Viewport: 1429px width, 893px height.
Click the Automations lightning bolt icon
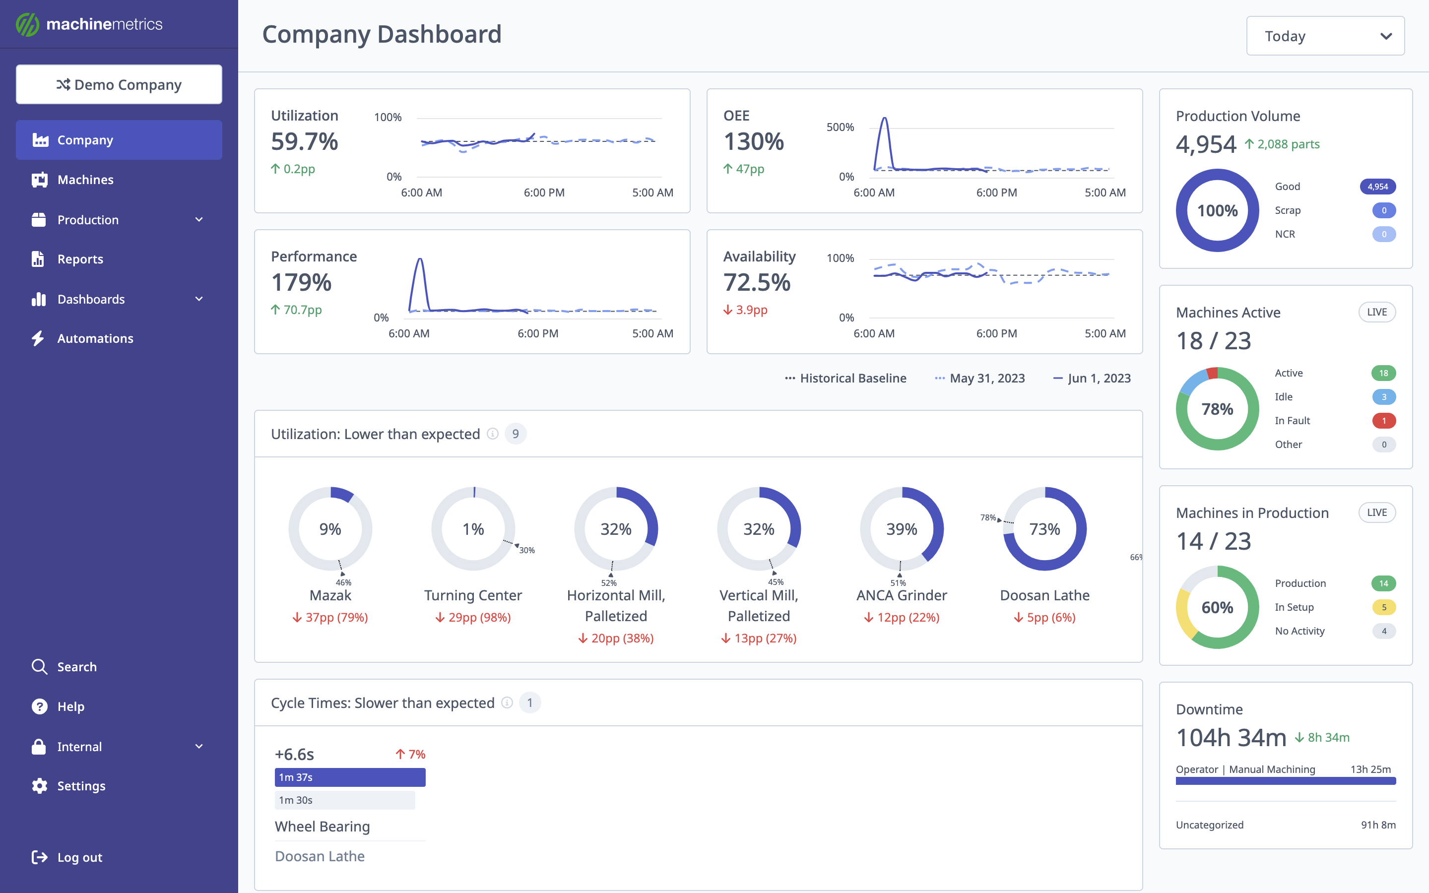pos(39,338)
